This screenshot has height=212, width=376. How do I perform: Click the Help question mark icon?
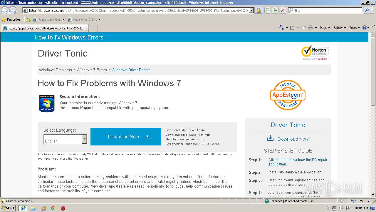point(365,28)
